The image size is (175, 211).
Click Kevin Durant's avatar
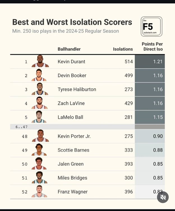click(40, 61)
